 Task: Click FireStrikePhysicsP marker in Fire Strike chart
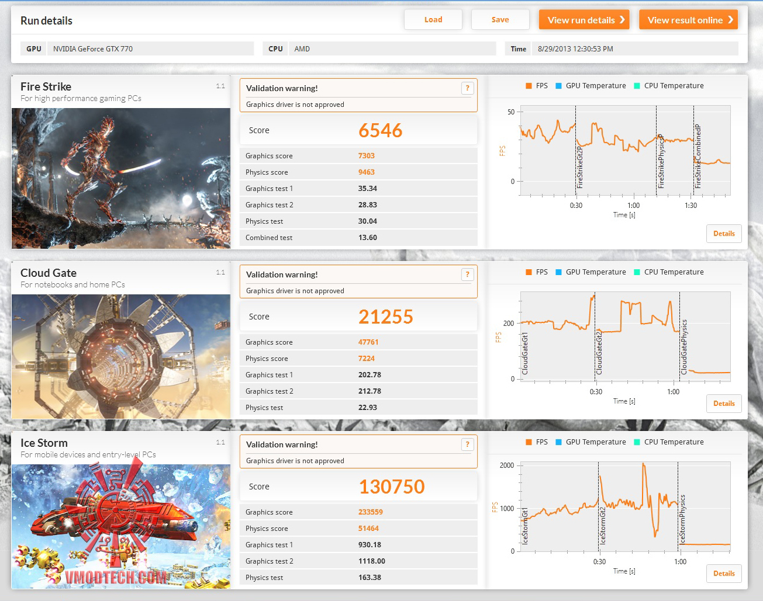[661, 161]
